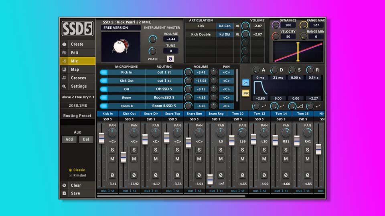Toggle the OH microphone on/off

[103, 89]
